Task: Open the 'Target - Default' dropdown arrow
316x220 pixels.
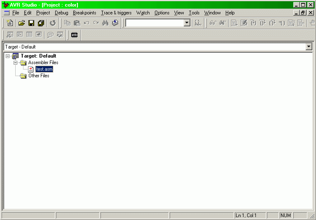Action: point(309,47)
